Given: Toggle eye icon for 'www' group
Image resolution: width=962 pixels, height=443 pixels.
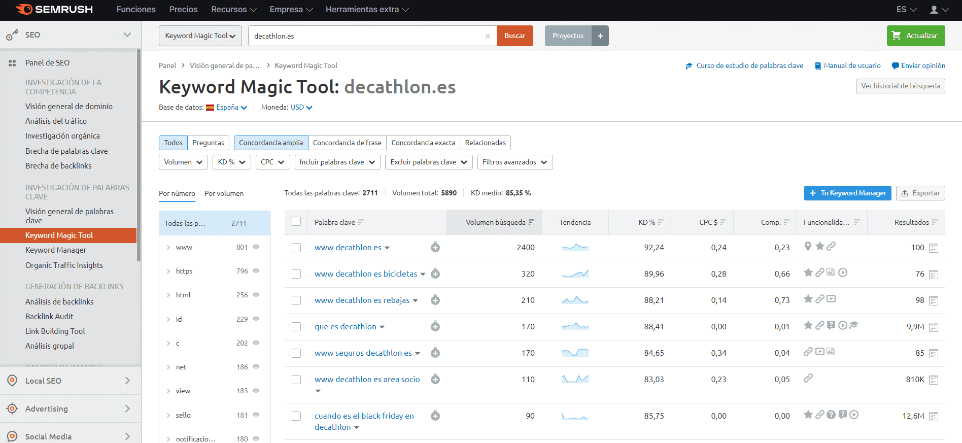Looking at the screenshot, I should tap(256, 247).
